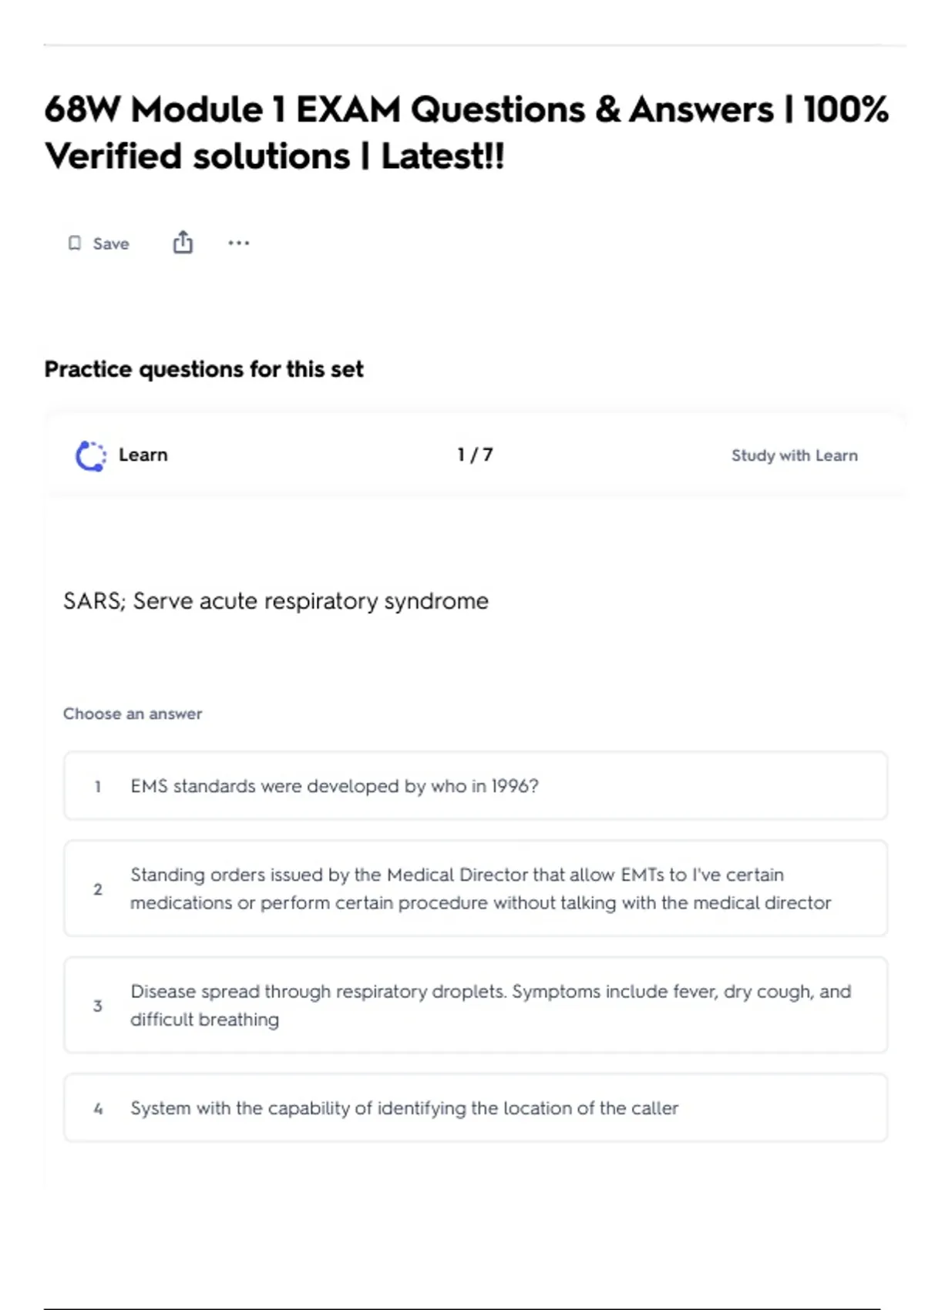This screenshot has width=925, height=1310.
Task: Click the "Choose an answer" prompt text
Action: coord(133,714)
